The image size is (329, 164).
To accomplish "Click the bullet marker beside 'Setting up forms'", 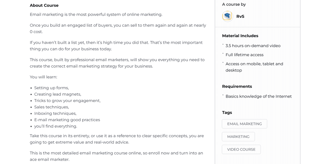I will [x=31, y=88].
